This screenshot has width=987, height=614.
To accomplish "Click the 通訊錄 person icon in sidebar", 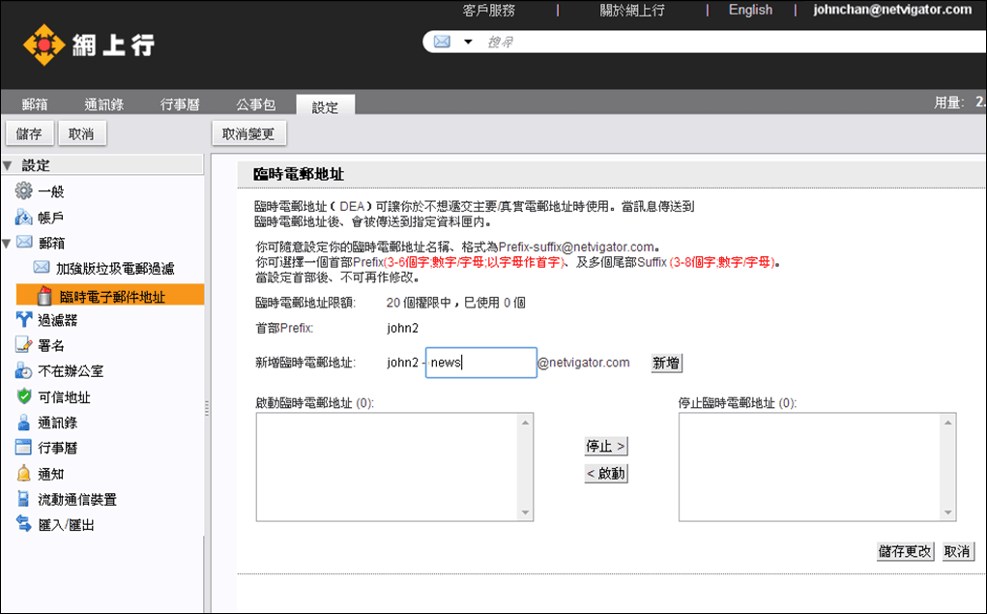I will coord(23,422).
